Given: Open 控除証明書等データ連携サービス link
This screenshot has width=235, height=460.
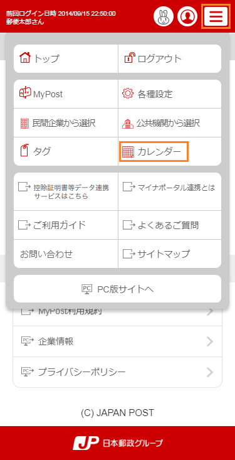Looking at the screenshot, I should click(66, 191).
